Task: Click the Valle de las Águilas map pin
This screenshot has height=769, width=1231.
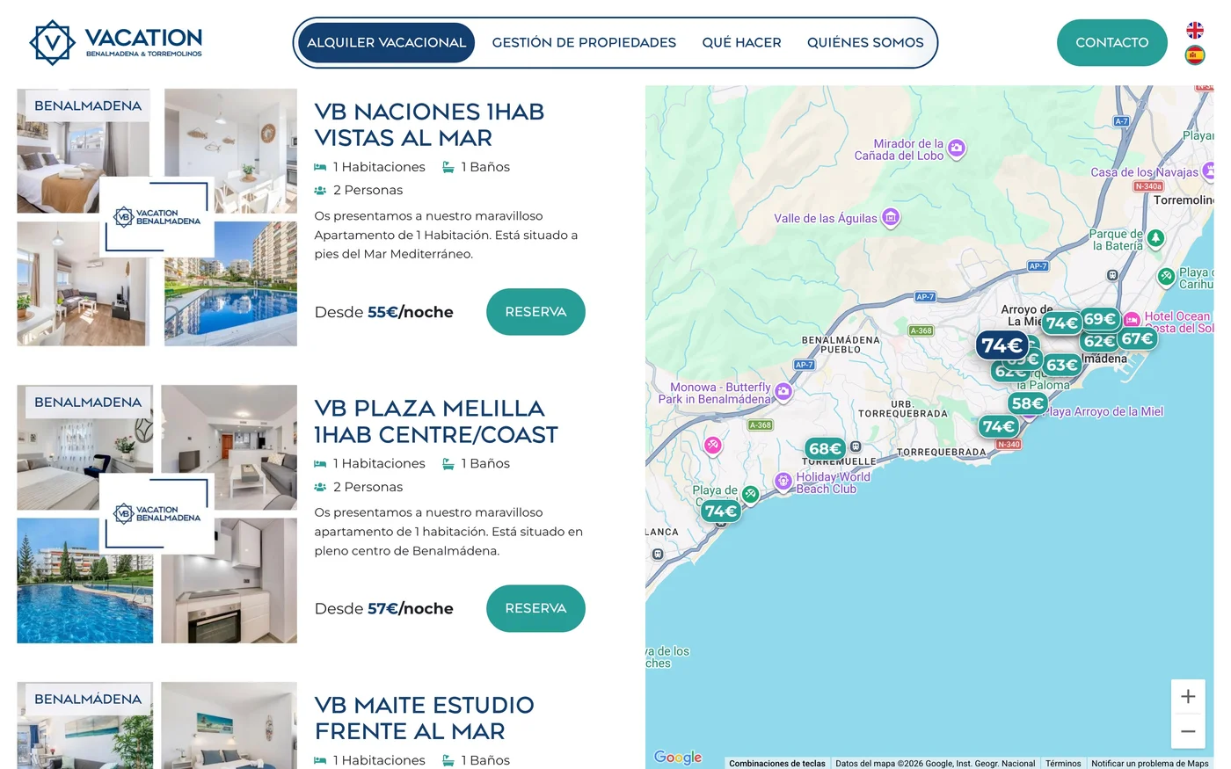Action: [891, 217]
